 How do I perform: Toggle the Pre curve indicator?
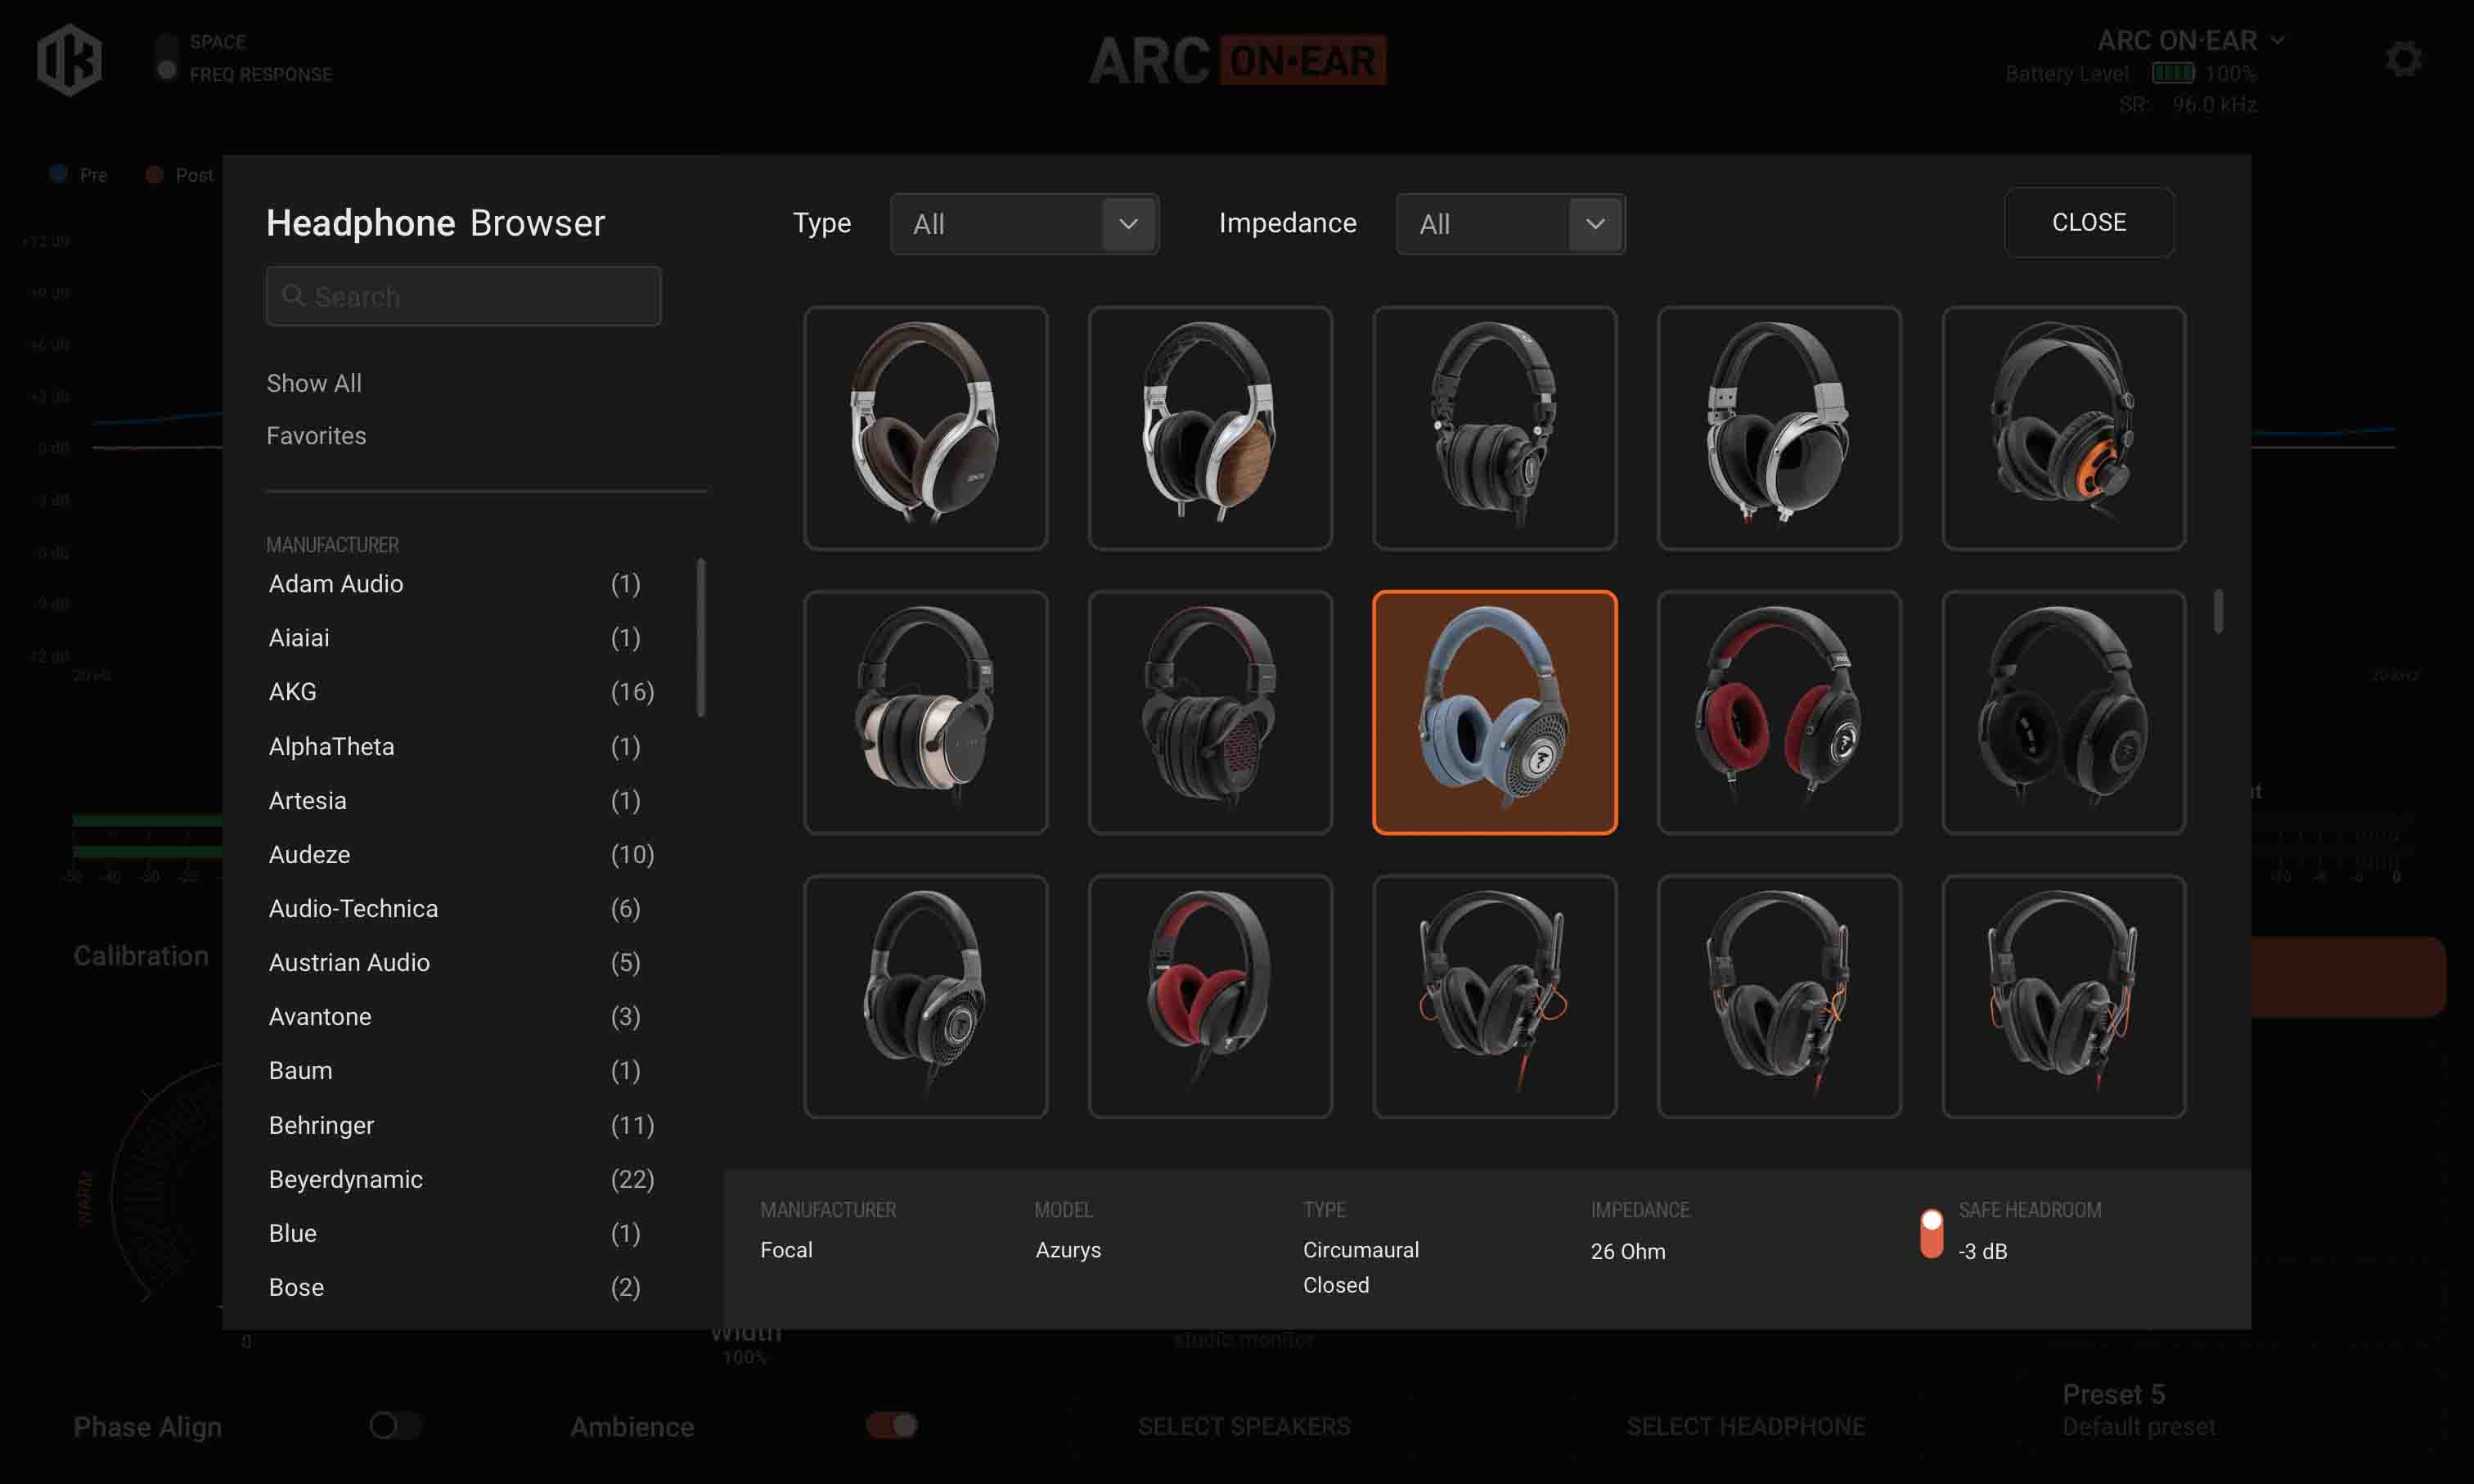(x=58, y=174)
